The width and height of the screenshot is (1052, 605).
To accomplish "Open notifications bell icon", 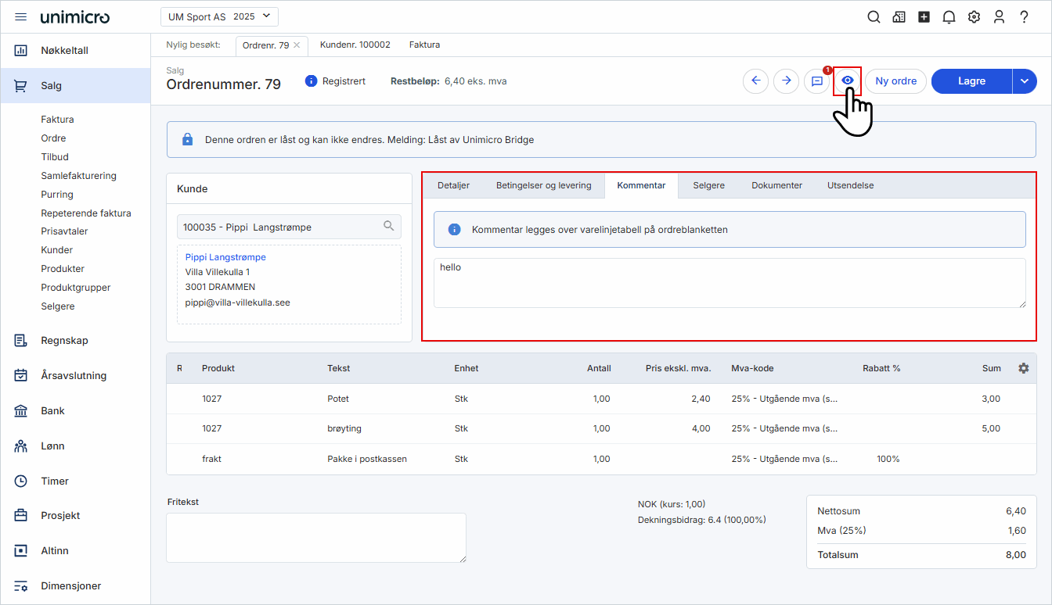I will [949, 17].
